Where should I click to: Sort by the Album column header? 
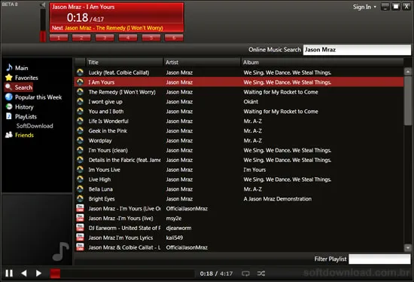point(322,63)
